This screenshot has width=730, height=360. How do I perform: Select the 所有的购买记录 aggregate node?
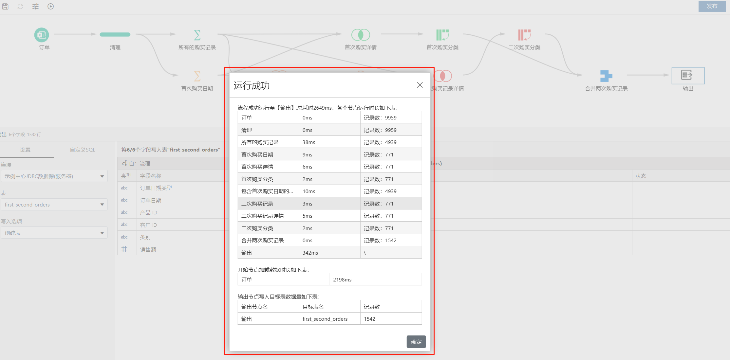coord(197,35)
